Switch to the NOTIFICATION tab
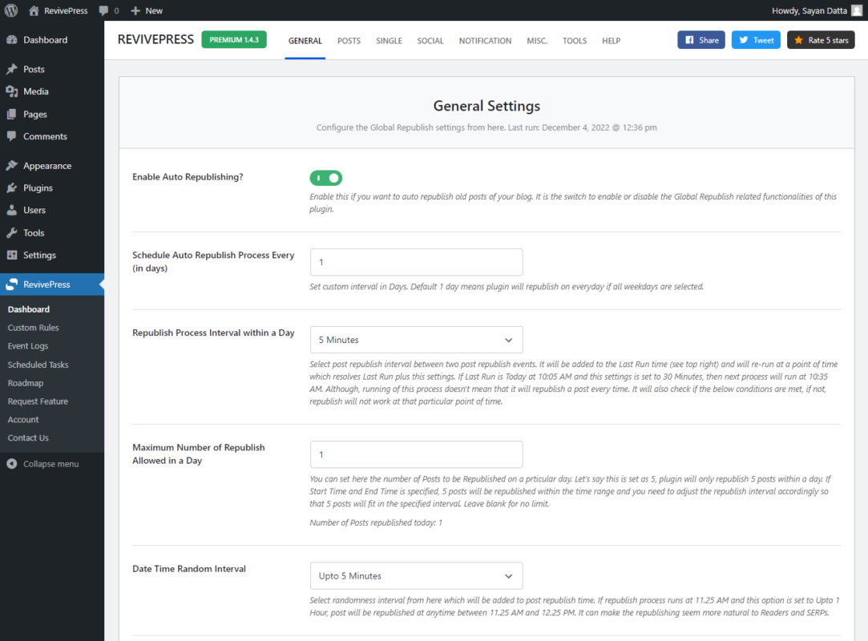This screenshot has height=641, width=868. coord(485,40)
